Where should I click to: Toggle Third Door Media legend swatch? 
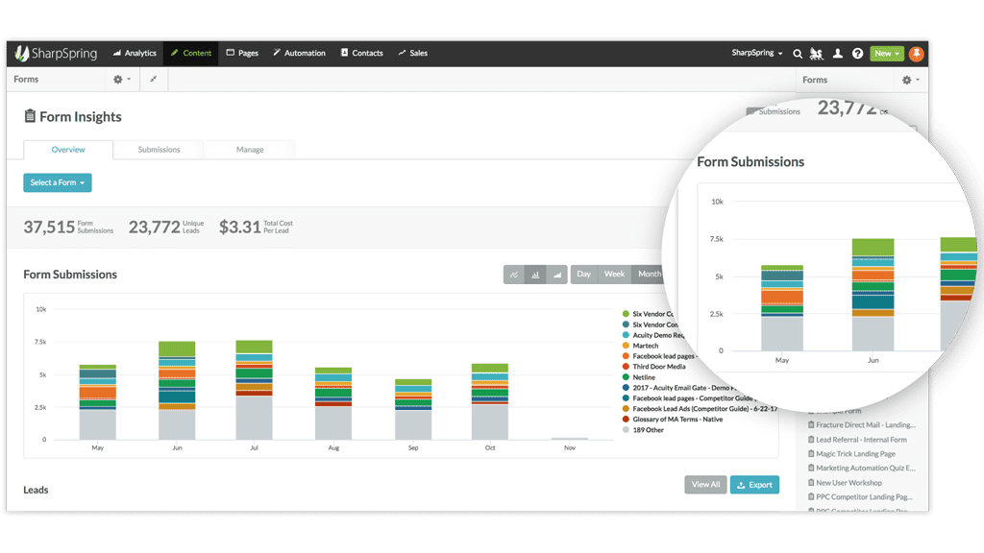click(626, 367)
